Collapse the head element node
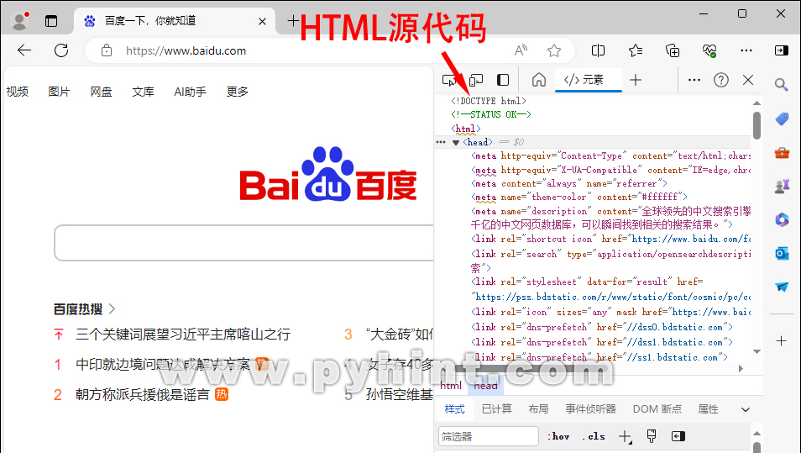Screen dimensions: 801x453 click(x=456, y=143)
